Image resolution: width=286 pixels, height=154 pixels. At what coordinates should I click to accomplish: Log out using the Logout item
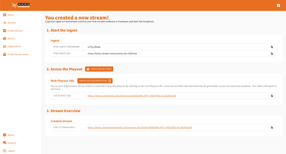click(x=11, y=151)
